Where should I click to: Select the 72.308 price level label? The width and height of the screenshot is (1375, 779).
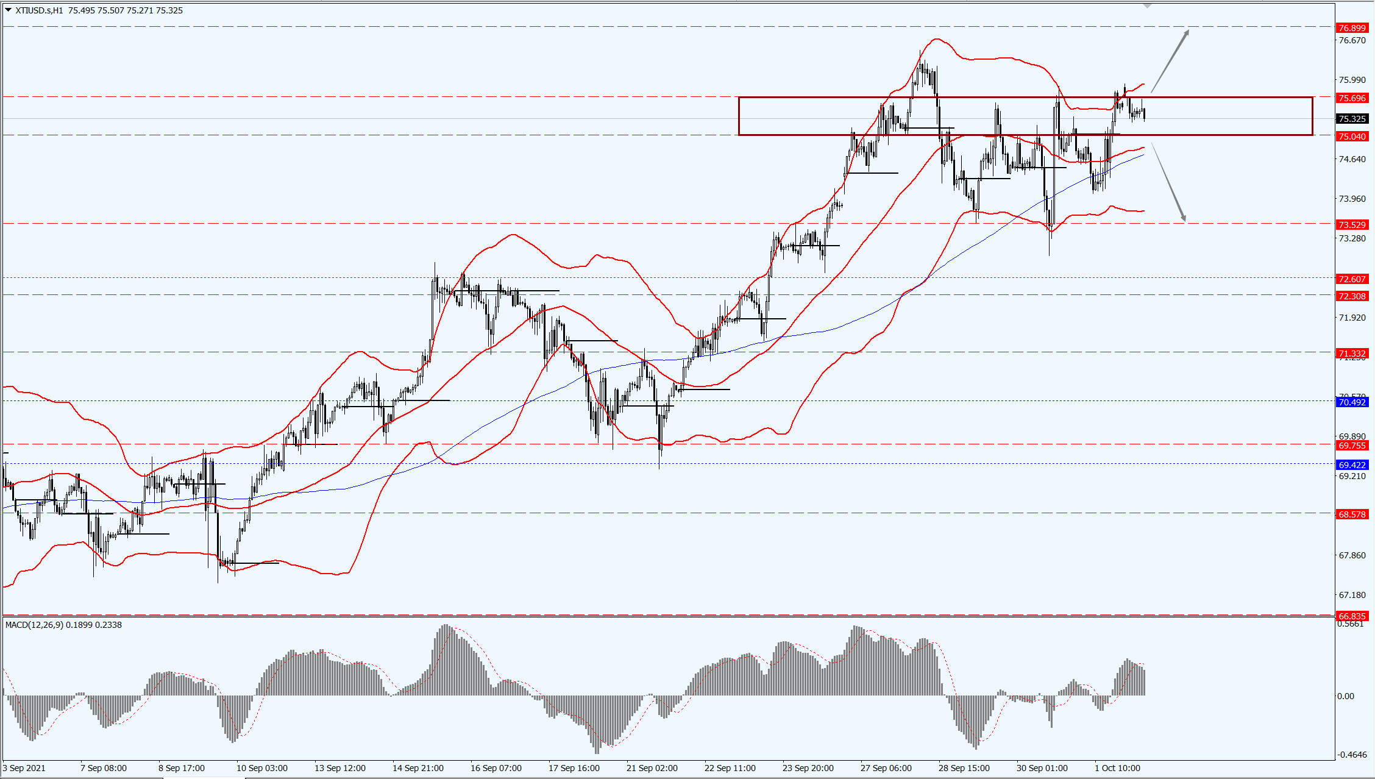tap(1352, 296)
